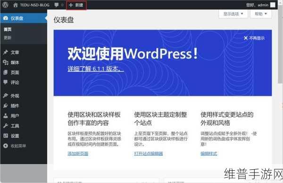The image size is (283, 183).
Task: Click the TEDU-NSD-BLOG site name
Action: pos(34,5)
